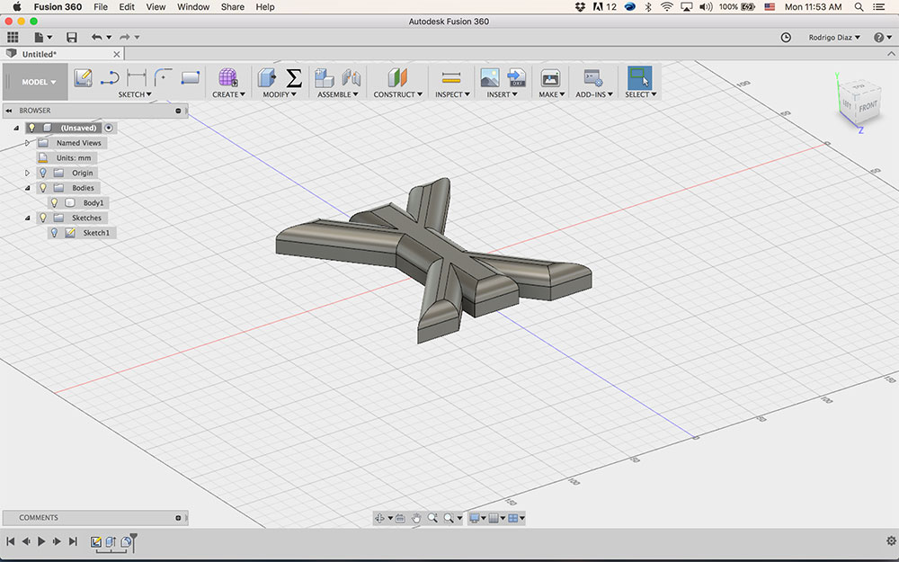
Task: Click the Scripts and Add-Ins icon
Action: [592, 77]
